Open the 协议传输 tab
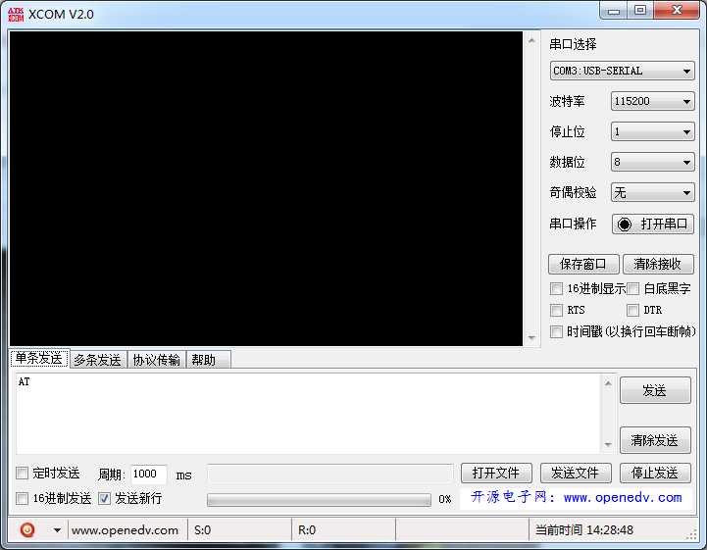This screenshot has height=550, width=707. 157,360
